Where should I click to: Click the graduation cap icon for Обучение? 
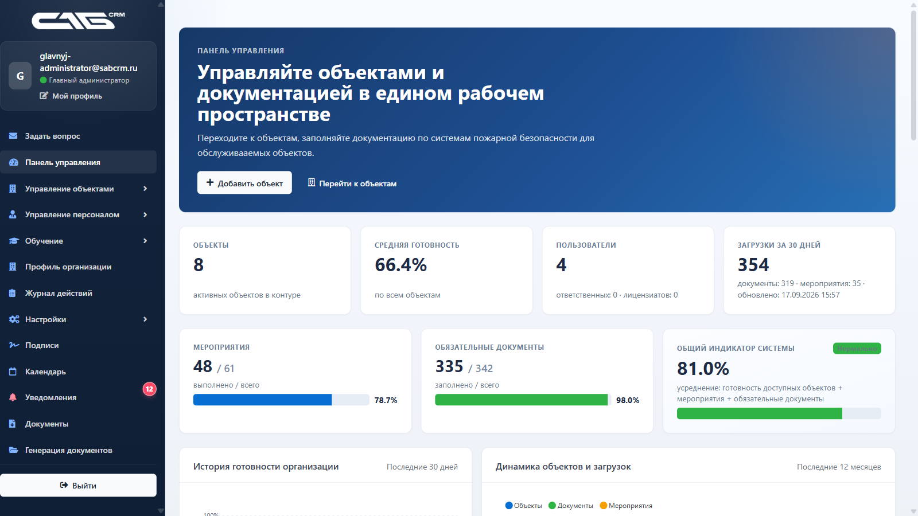(14, 241)
